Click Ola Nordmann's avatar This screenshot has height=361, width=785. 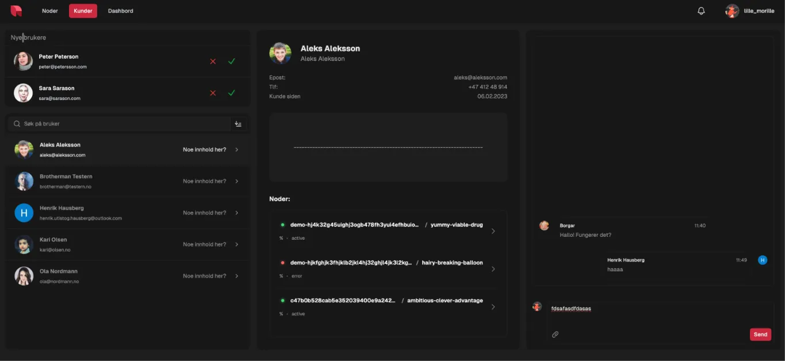[24, 276]
